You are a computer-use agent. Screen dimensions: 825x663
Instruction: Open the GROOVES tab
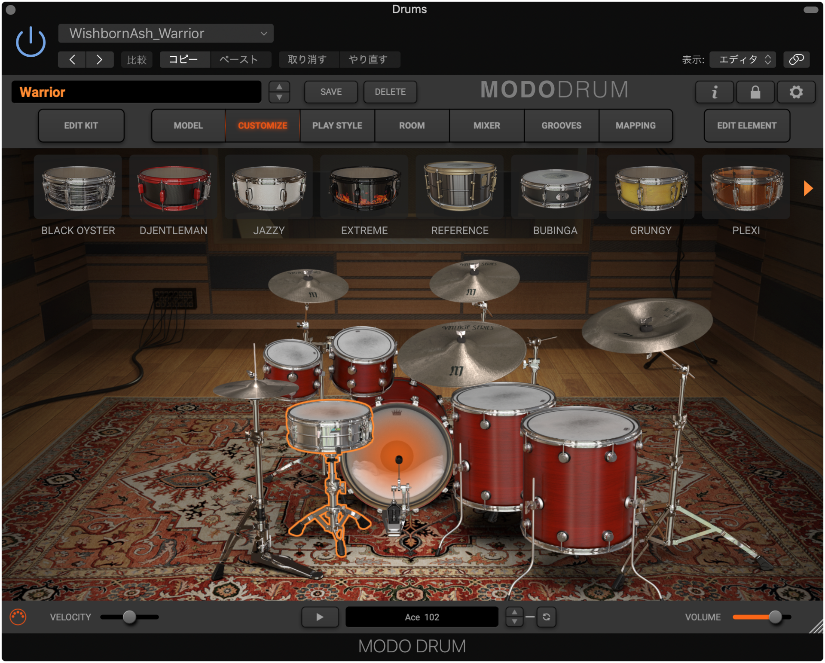pos(561,125)
